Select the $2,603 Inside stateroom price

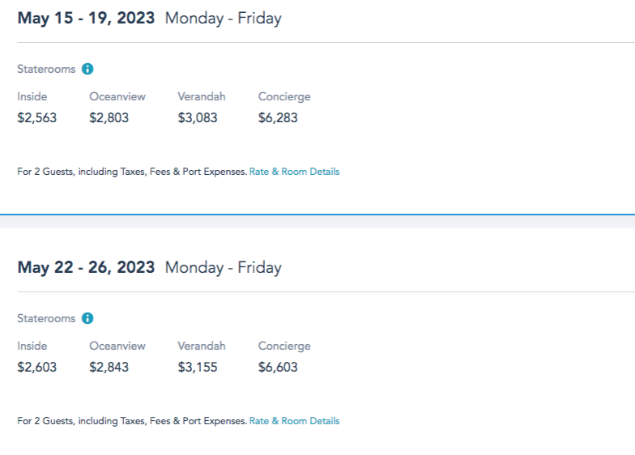click(37, 368)
